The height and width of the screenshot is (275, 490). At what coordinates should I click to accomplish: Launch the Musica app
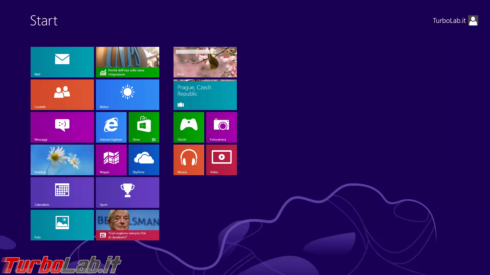point(189,160)
